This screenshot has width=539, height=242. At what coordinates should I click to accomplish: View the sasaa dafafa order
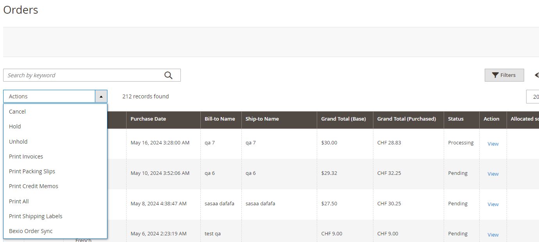493,204
